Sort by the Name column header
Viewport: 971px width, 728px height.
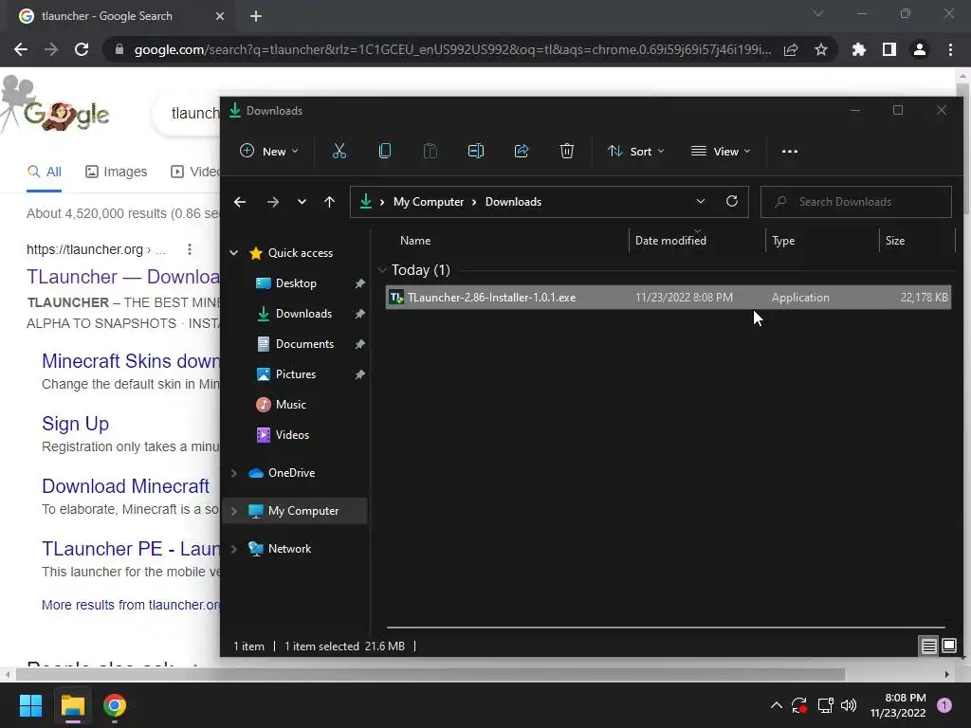point(506,240)
